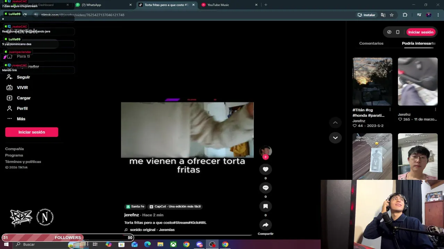Click the TikTok coins icon in header

(x=389, y=32)
